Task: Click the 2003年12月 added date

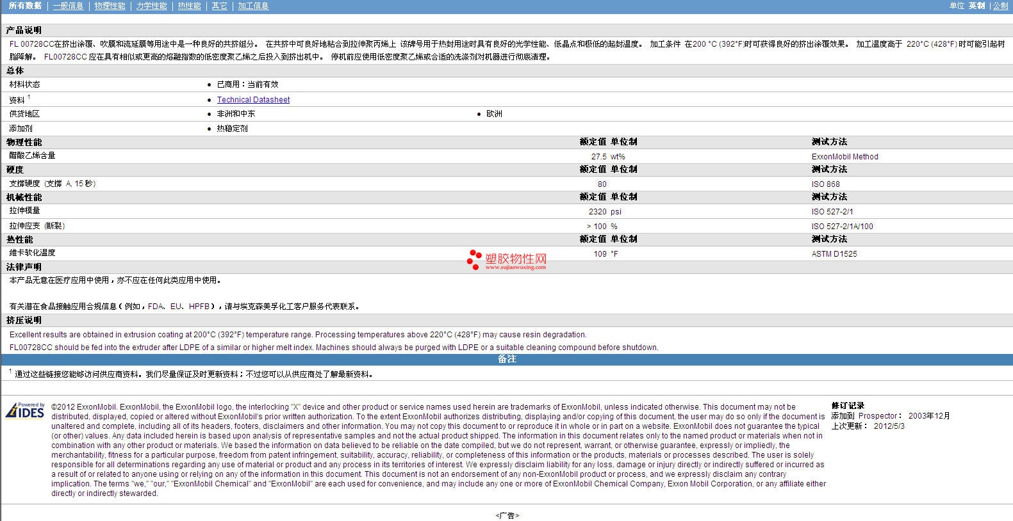Action: (929, 416)
